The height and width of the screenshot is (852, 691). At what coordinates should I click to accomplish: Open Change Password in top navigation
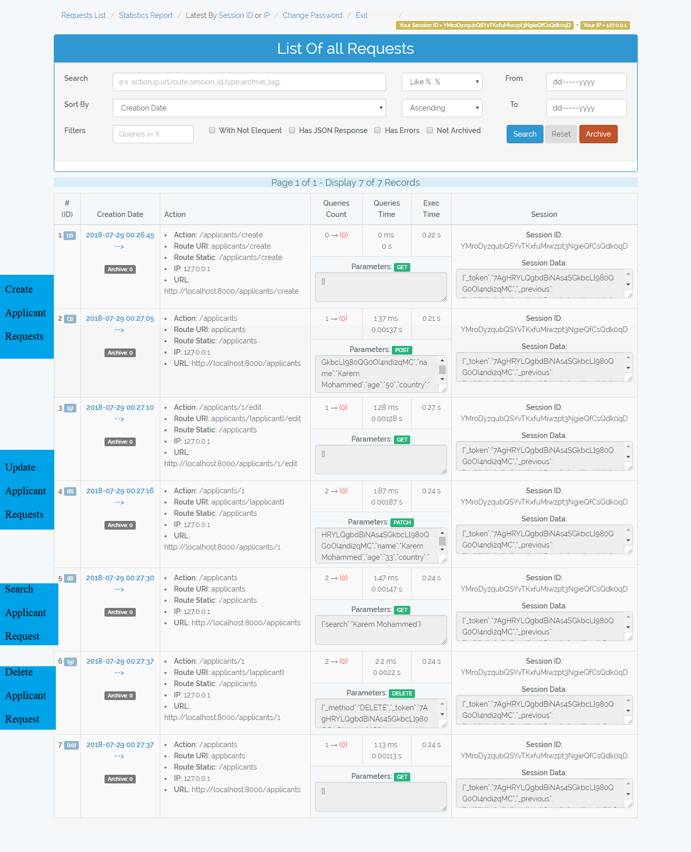[x=312, y=15]
